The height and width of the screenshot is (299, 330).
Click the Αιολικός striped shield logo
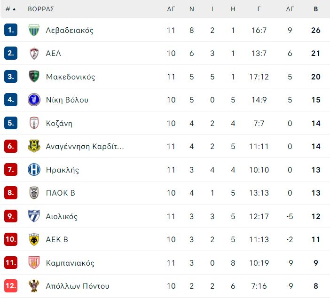tap(34, 216)
